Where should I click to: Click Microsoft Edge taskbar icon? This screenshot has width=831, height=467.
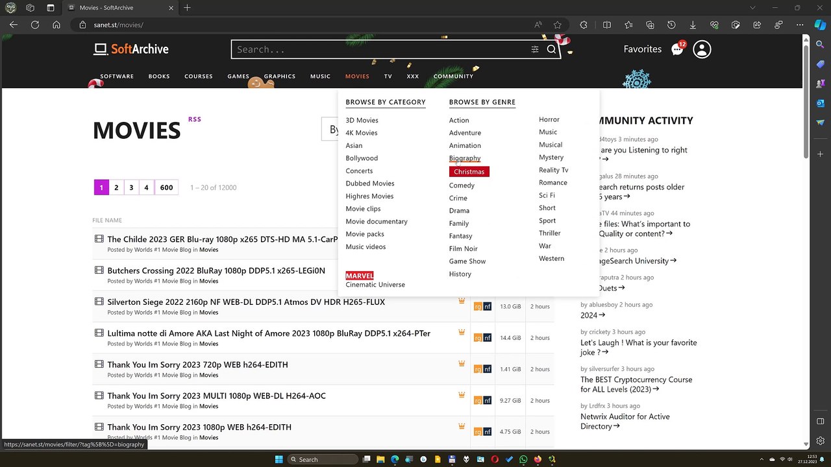395,459
